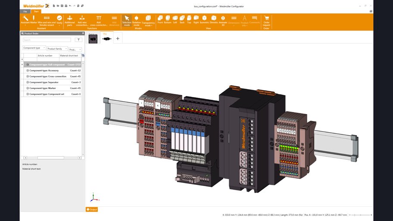Click the Order request cart icon
Screen dimensions: 393x221
tap(266, 20)
